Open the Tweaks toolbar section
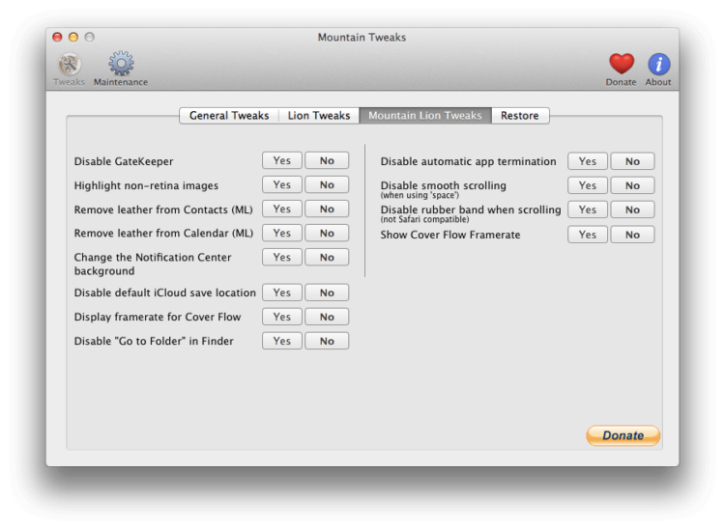 (x=69, y=70)
